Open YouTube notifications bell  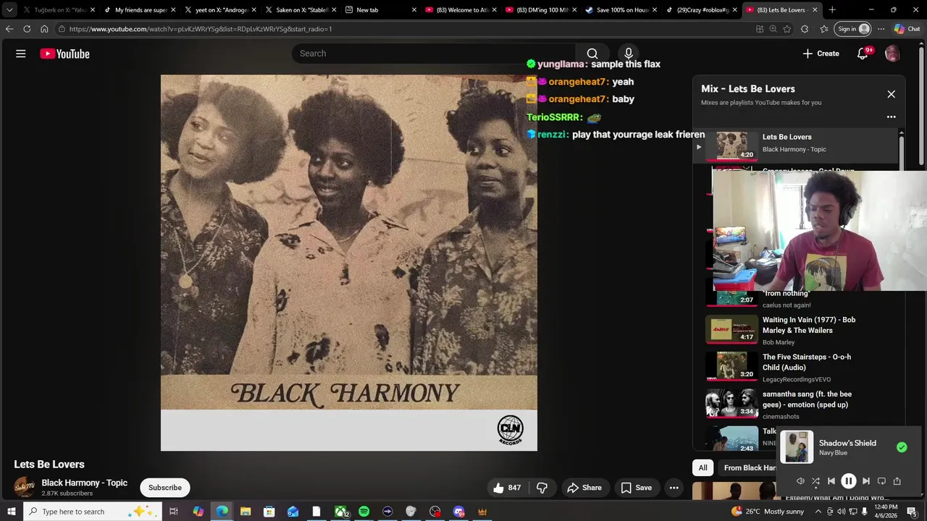tap(863, 54)
